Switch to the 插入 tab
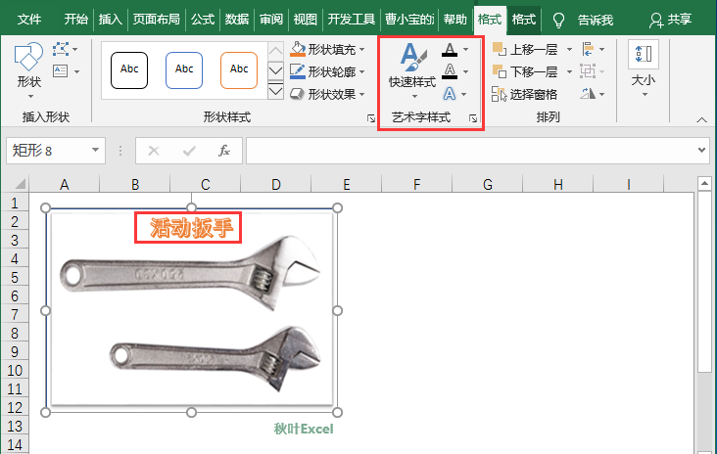Screen dimensions: 717x454 pos(111,20)
